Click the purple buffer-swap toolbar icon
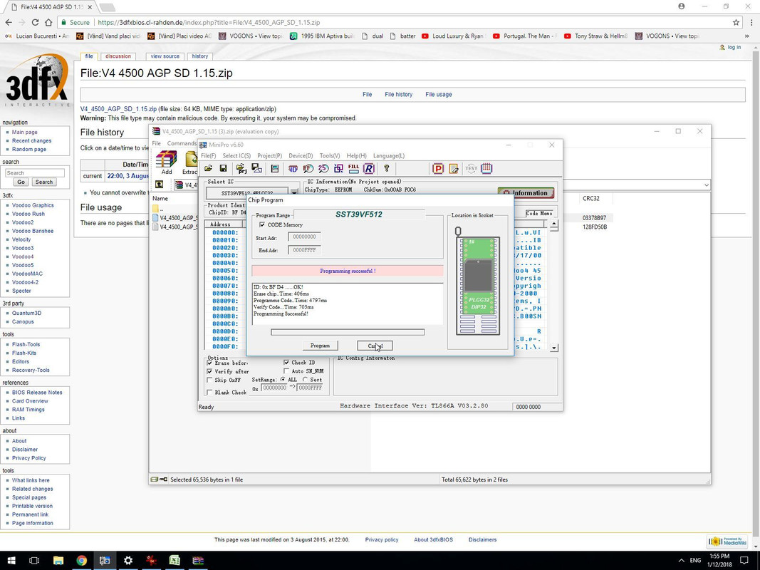Image resolution: width=760 pixels, height=570 pixels. 339,168
